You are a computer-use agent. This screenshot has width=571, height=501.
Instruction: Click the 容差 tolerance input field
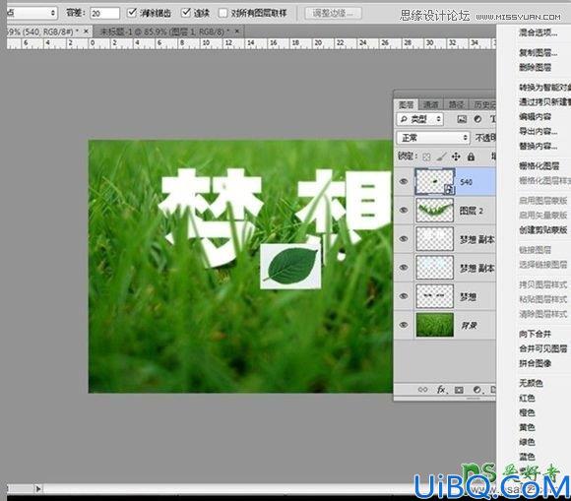(x=105, y=14)
